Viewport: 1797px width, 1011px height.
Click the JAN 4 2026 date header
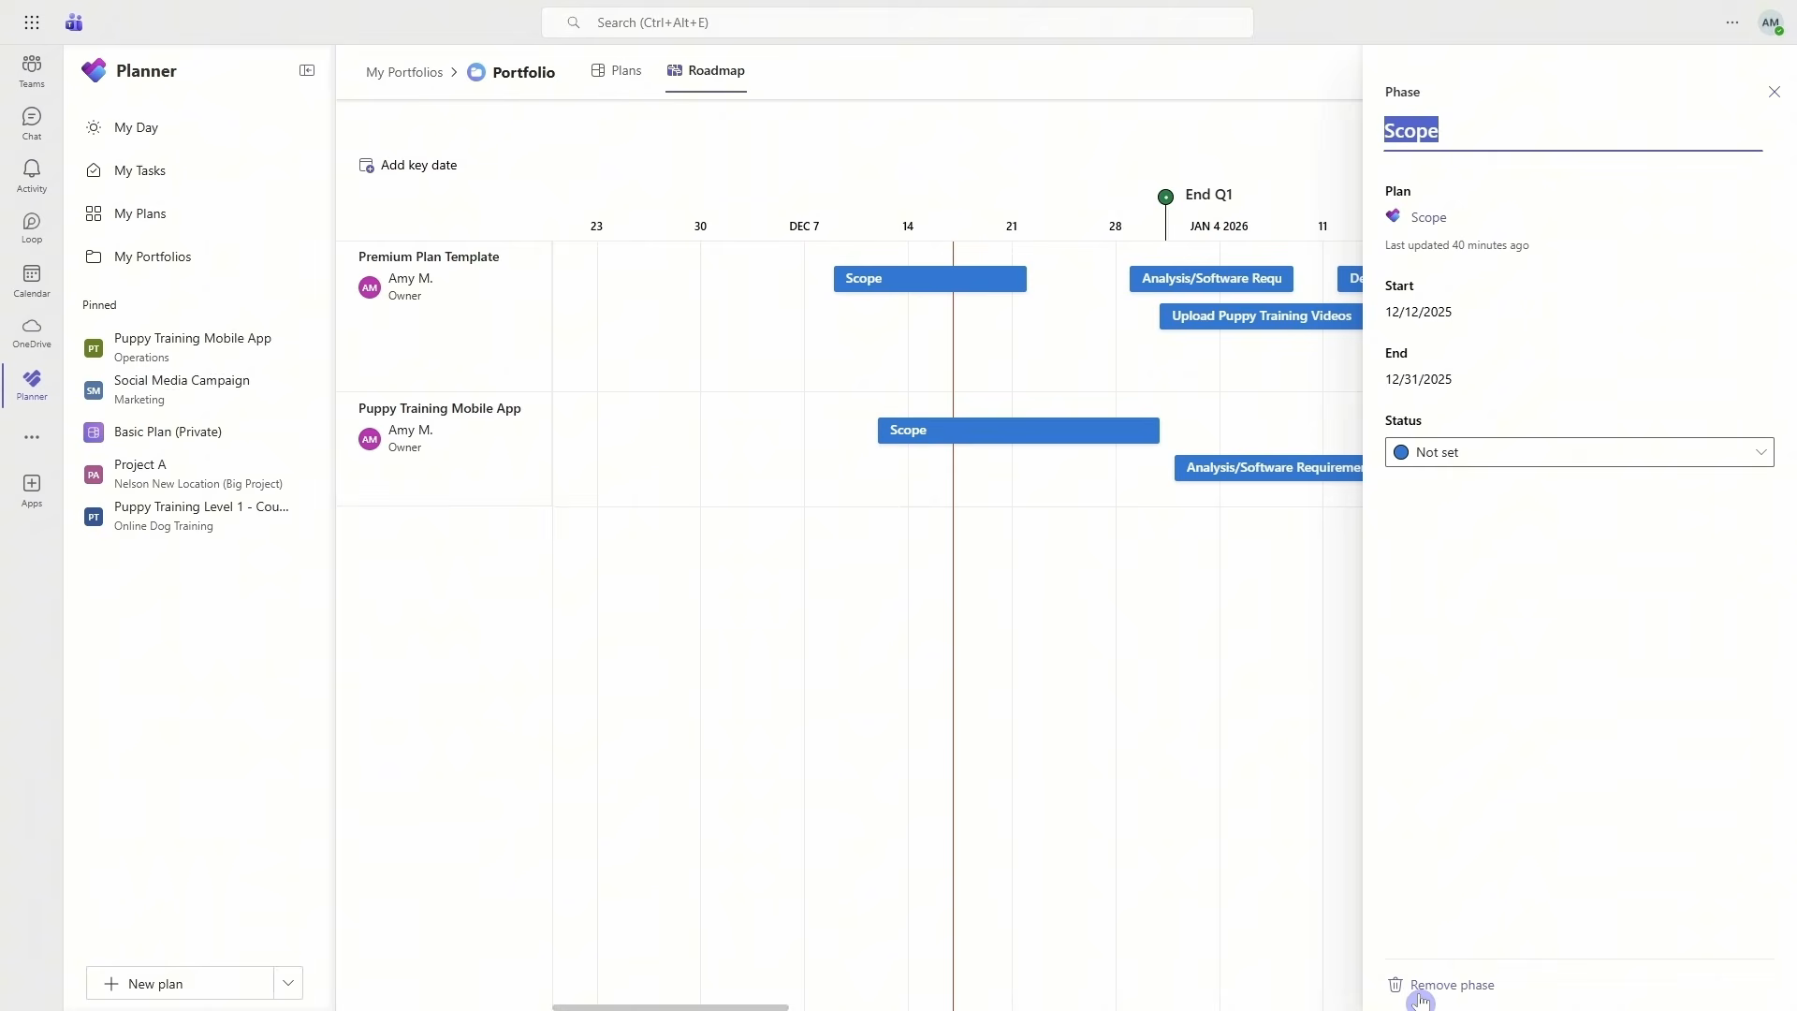(1219, 227)
